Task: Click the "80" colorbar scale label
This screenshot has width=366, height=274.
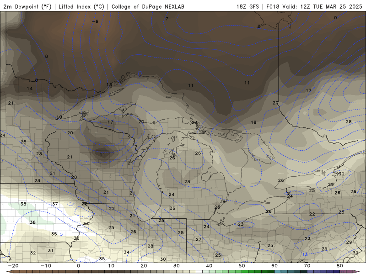Action: click(x=340, y=266)
